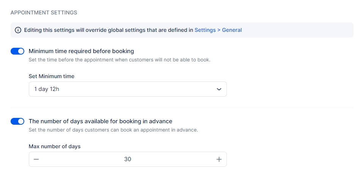Click the 'Max number of days' field label

tap(55, 146)
